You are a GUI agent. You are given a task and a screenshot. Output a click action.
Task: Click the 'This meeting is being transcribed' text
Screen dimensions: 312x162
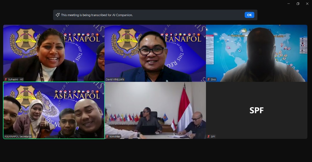click(x=97, y=15)
